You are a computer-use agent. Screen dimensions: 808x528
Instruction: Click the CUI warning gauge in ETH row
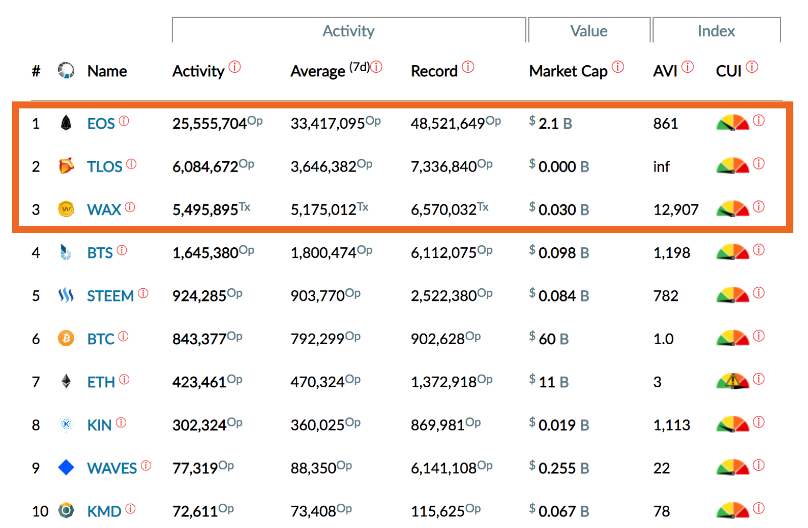(x=733, y=381)
